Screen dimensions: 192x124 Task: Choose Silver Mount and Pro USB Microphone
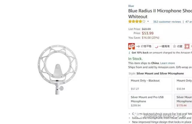[x=150, y=101]
